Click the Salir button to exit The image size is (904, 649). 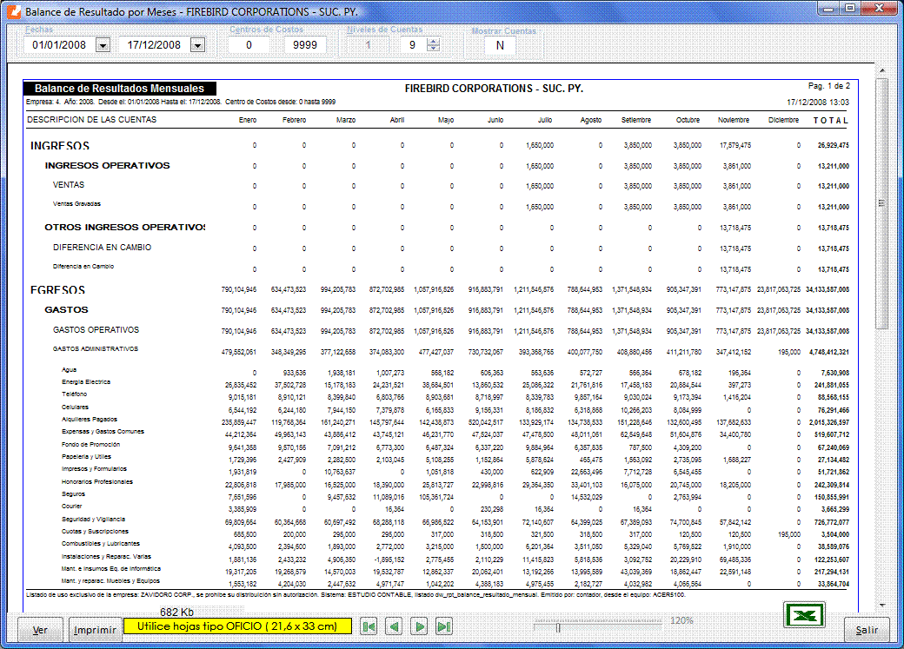click(x=866, y=630)
